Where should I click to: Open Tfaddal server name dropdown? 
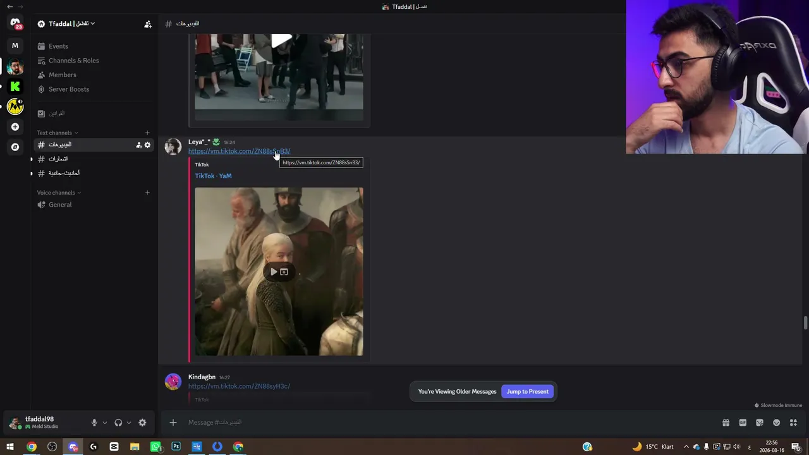[66, 24]
